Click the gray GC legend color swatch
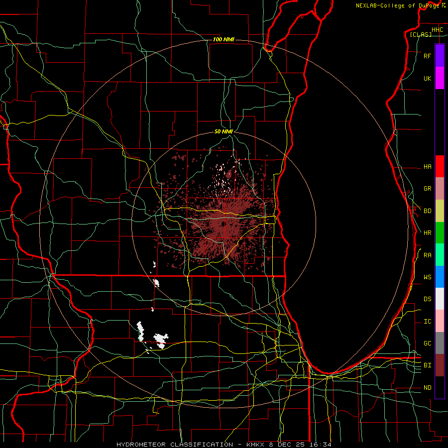This screenshot has width=448, height=448. pos(440,343)
